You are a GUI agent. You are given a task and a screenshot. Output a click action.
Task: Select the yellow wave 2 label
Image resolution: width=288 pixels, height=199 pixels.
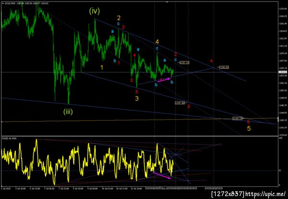(x=119, y=18)
